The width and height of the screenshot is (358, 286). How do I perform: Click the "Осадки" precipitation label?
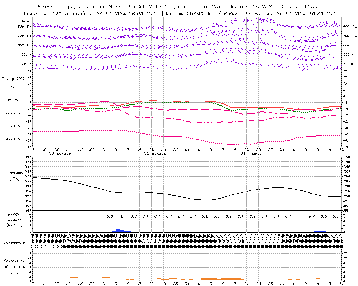click(15, 220)
